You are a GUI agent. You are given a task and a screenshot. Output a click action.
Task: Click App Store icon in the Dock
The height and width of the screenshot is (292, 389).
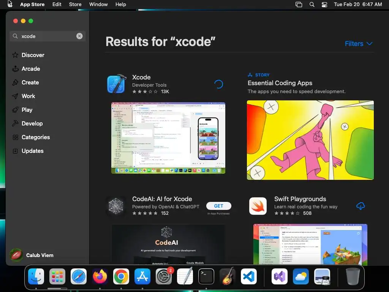[x=142, y=276]
